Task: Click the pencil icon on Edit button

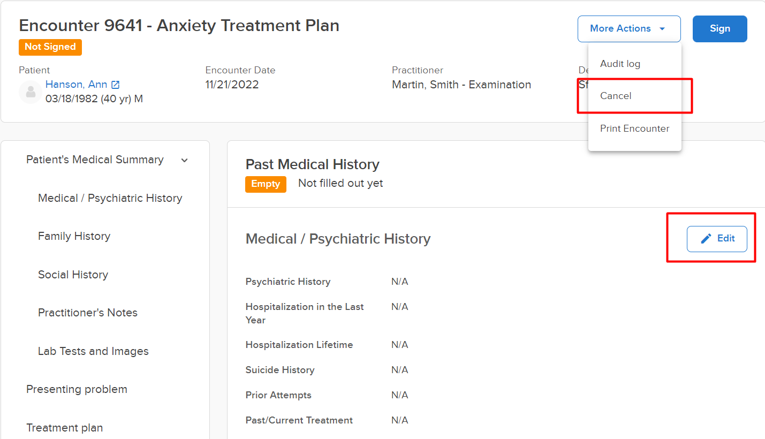Action: 706,239
